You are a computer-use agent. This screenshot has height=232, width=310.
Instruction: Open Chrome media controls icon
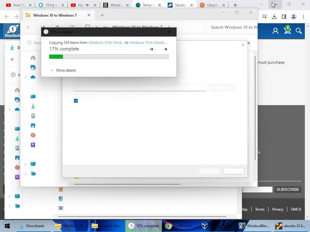point(264,17)
